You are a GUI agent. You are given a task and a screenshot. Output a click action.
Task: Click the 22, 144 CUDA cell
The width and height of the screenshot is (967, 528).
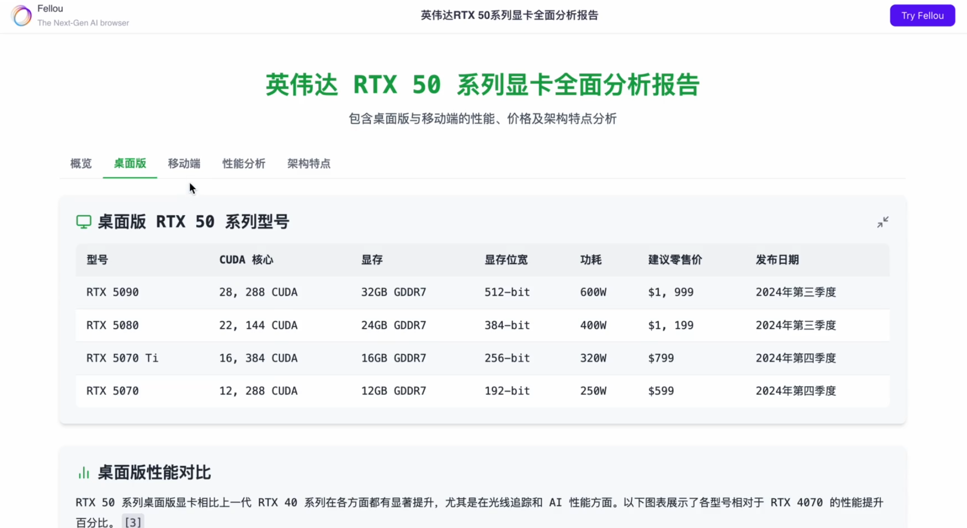point(258,325)
